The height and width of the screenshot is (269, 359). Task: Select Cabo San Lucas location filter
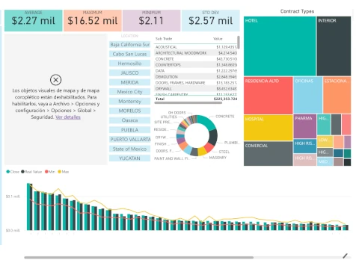point(129,54)
